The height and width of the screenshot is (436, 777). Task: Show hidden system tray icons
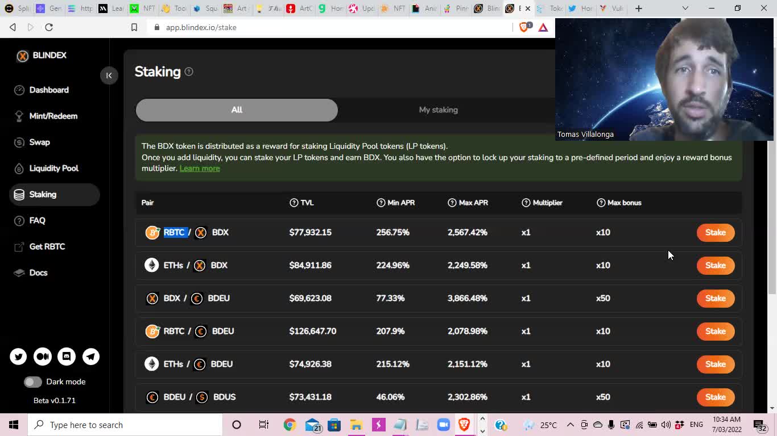click(x=570, y=425)
